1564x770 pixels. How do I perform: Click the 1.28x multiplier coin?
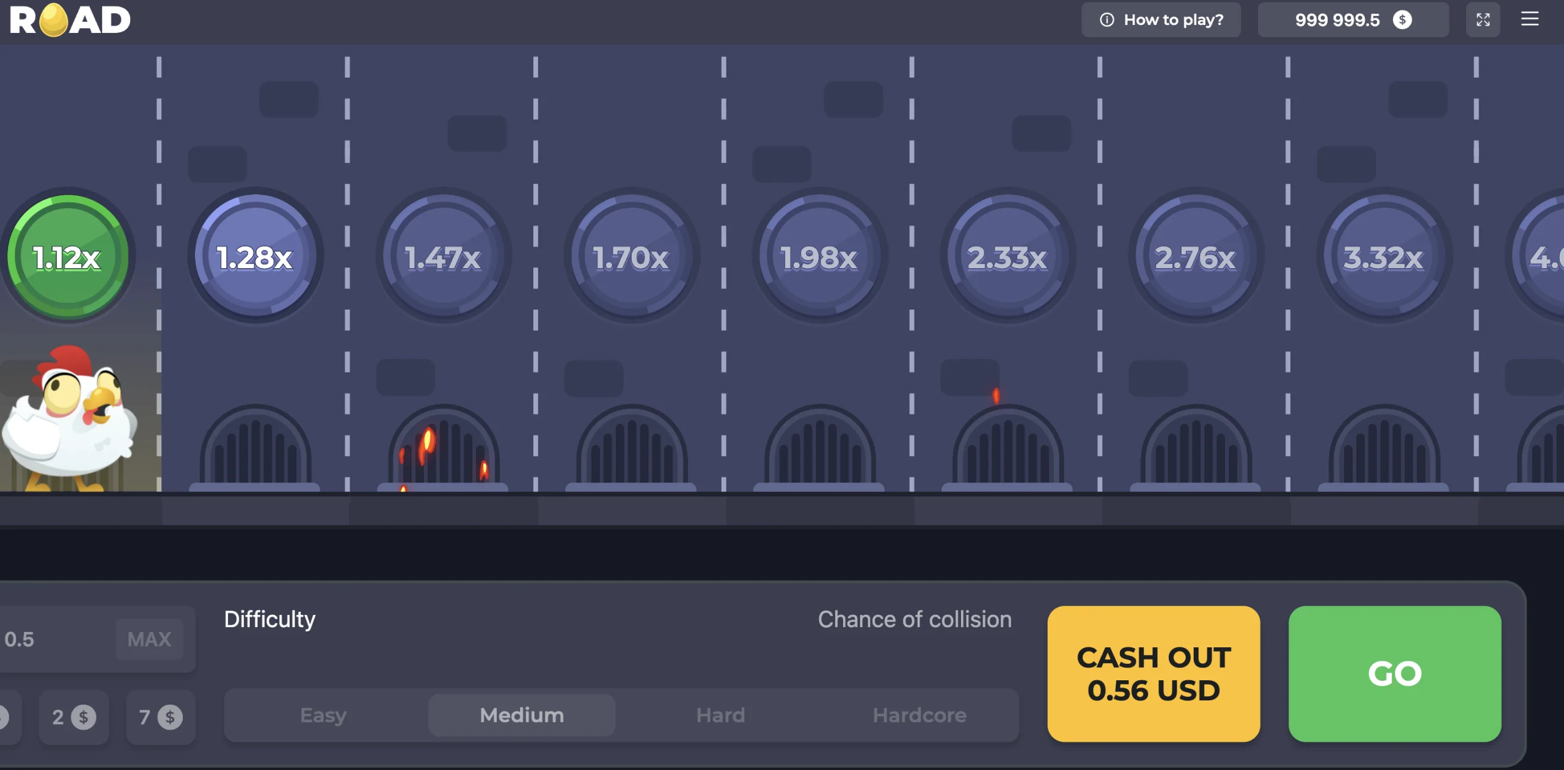[x=255, y=256]
